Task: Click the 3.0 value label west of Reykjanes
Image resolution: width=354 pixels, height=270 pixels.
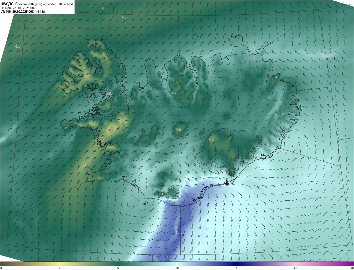Action: pyautogui.click(x=85, y=165)
